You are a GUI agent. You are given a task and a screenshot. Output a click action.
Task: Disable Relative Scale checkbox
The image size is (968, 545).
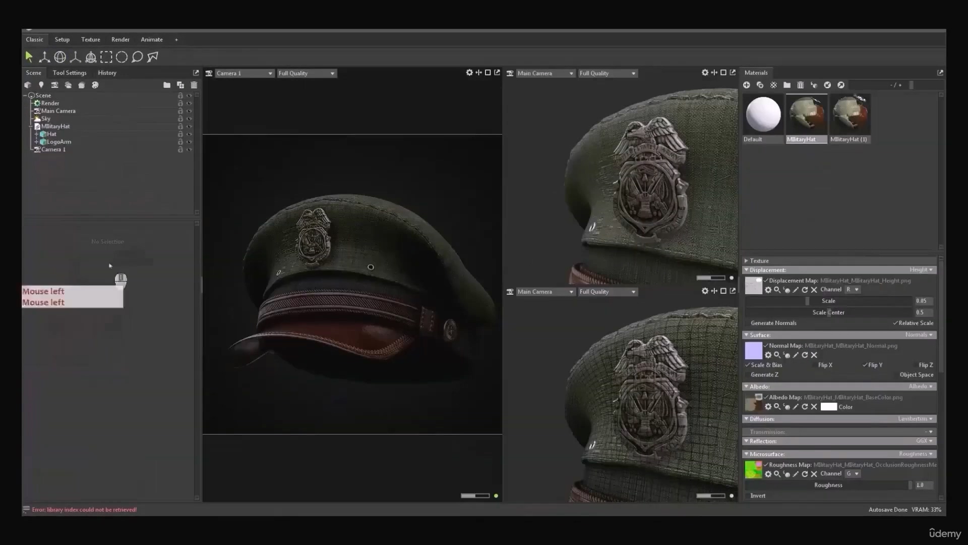(x=895, y=323)
